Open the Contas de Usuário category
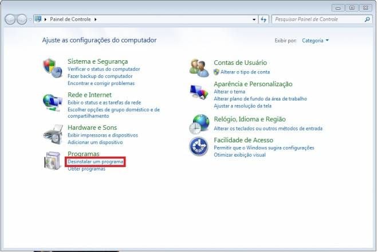Screen dimensions: 378x252 coord(240,63)
